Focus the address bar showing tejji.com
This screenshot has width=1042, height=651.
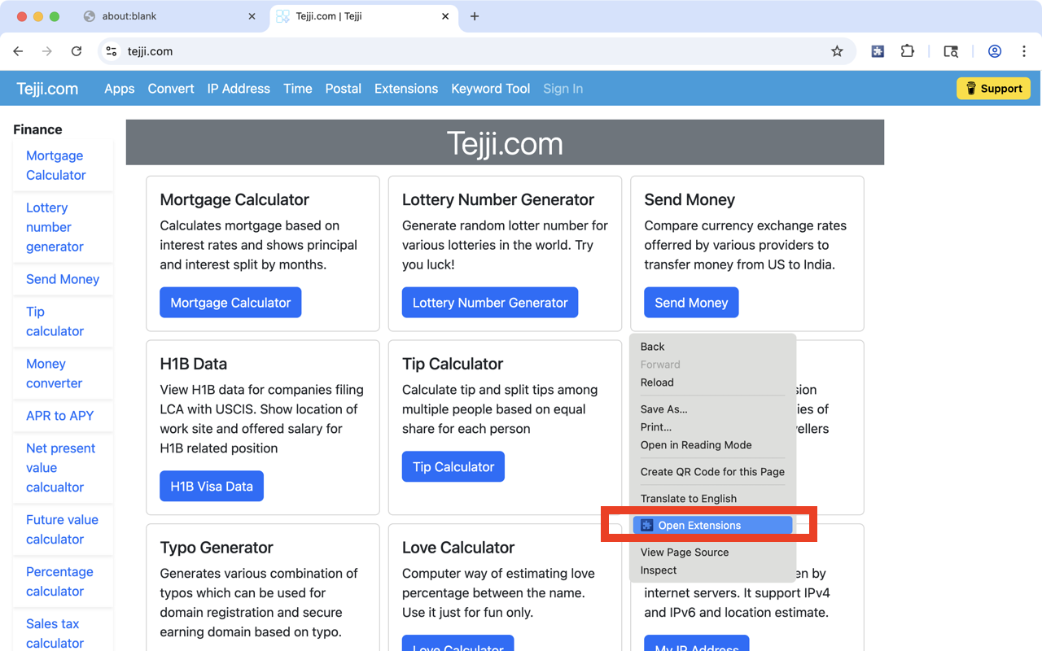click(476, 51)
